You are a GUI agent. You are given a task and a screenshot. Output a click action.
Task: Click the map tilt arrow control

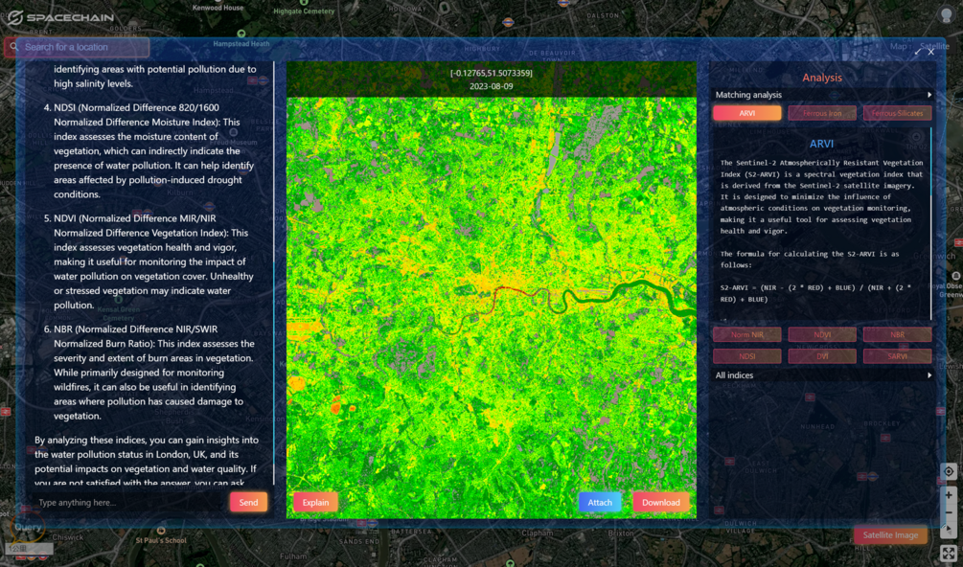pos(949,530)
